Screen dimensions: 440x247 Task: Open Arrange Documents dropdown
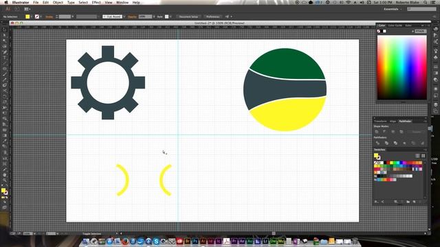[x=27, y=9]
